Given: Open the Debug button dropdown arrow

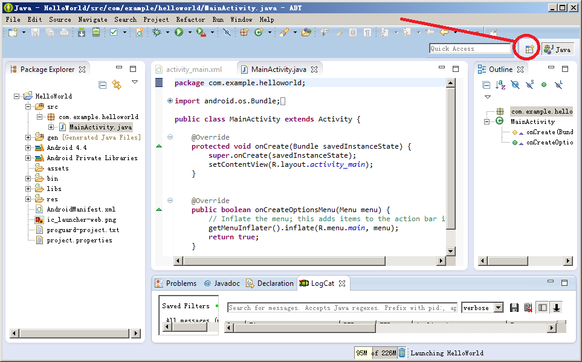Looking at the screenshot, I should tap(167, 33).
